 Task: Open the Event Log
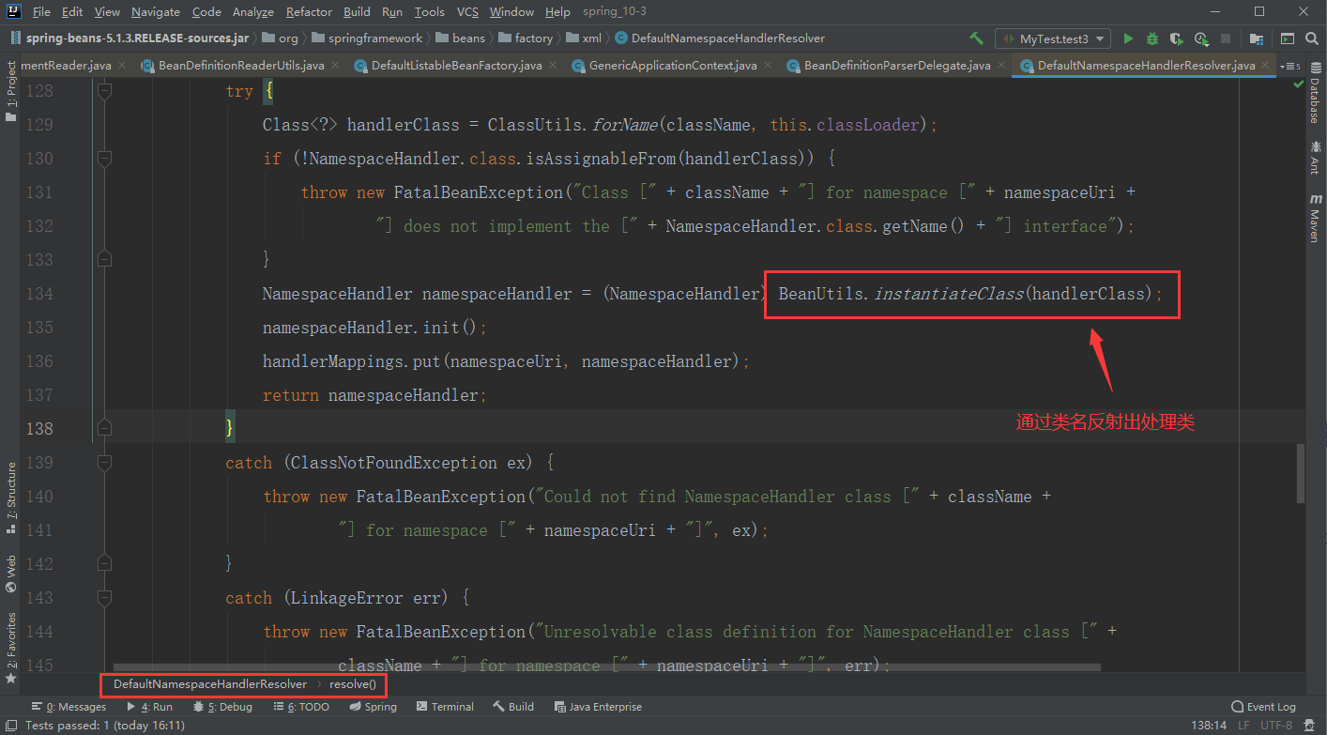point(1263,707)
